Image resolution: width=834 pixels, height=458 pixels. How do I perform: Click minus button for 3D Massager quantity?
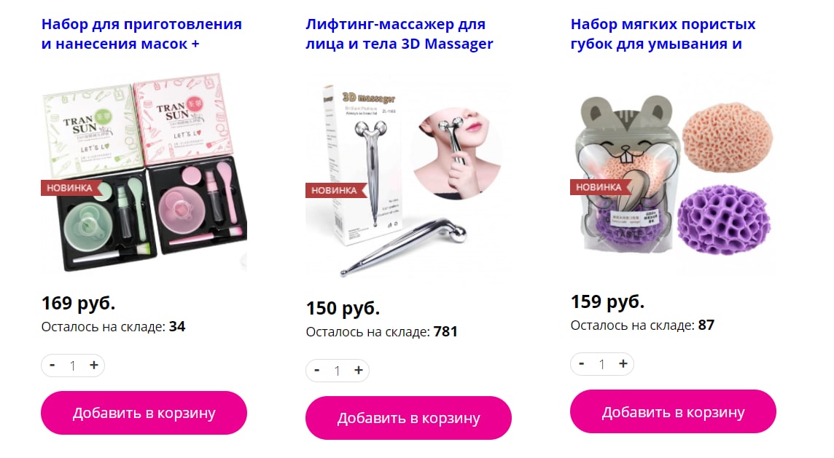pyautogui.click(x=317, y=371)
